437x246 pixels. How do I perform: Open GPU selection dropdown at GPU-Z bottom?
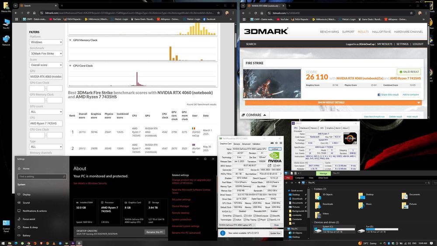pyautogui.click(x=237, y=225)
